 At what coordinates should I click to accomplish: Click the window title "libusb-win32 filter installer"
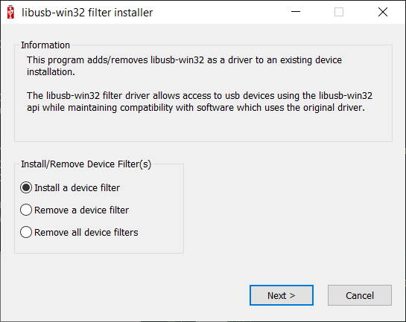(87, 13)
